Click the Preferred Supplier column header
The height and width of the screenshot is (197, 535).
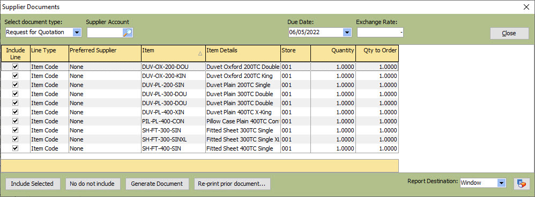pos(105,54)
